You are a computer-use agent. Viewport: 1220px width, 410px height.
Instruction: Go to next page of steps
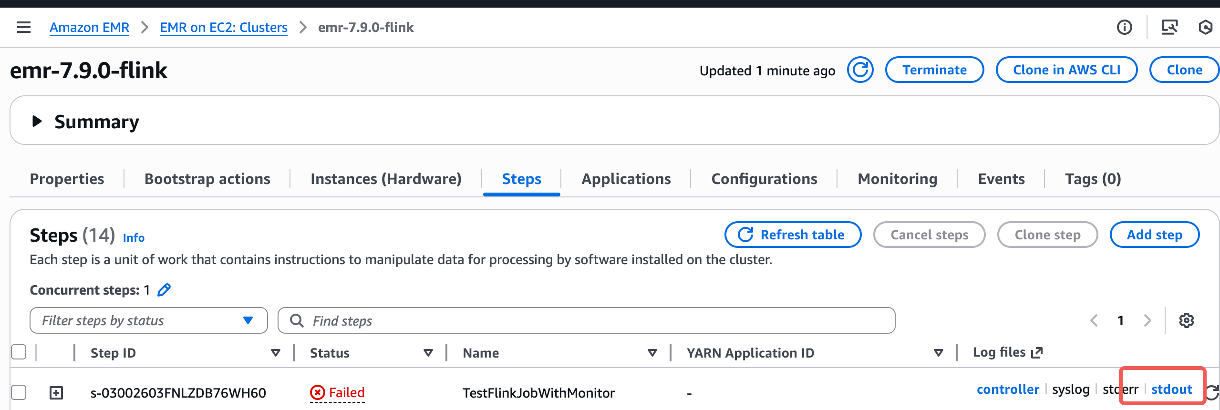point(1147,320)
